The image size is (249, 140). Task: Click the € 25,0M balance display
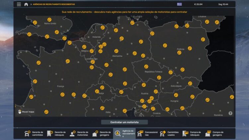[x=198, y=4]
